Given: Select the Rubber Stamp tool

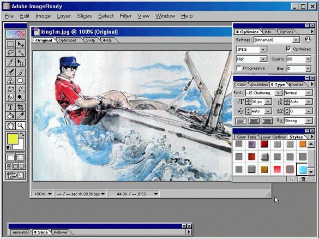Looking at the screenshot, I should [x=10, y=81].
